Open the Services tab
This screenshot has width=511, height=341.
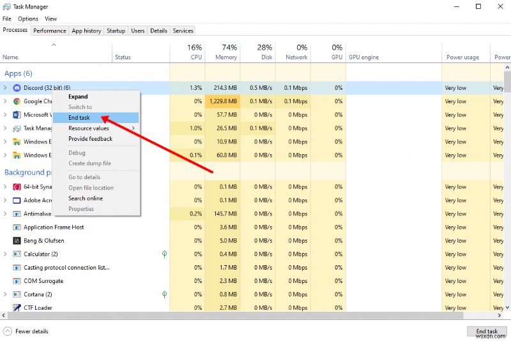(183, 31)
